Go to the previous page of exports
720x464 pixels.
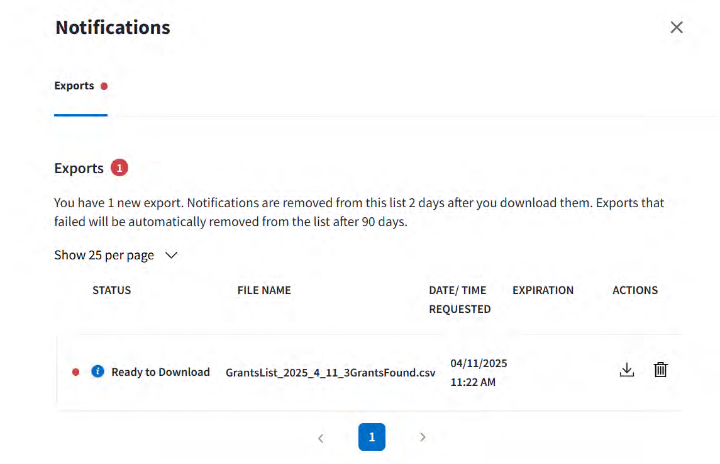coord(321,438)
